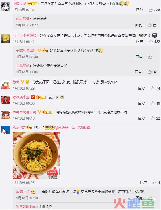Like the comment with 182 likes
The width and height of the screenshot is (161, 210).
pos(154,41)
